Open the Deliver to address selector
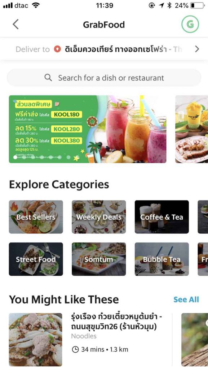The height and width of the screenshot is (370, 208). (104, 49)
